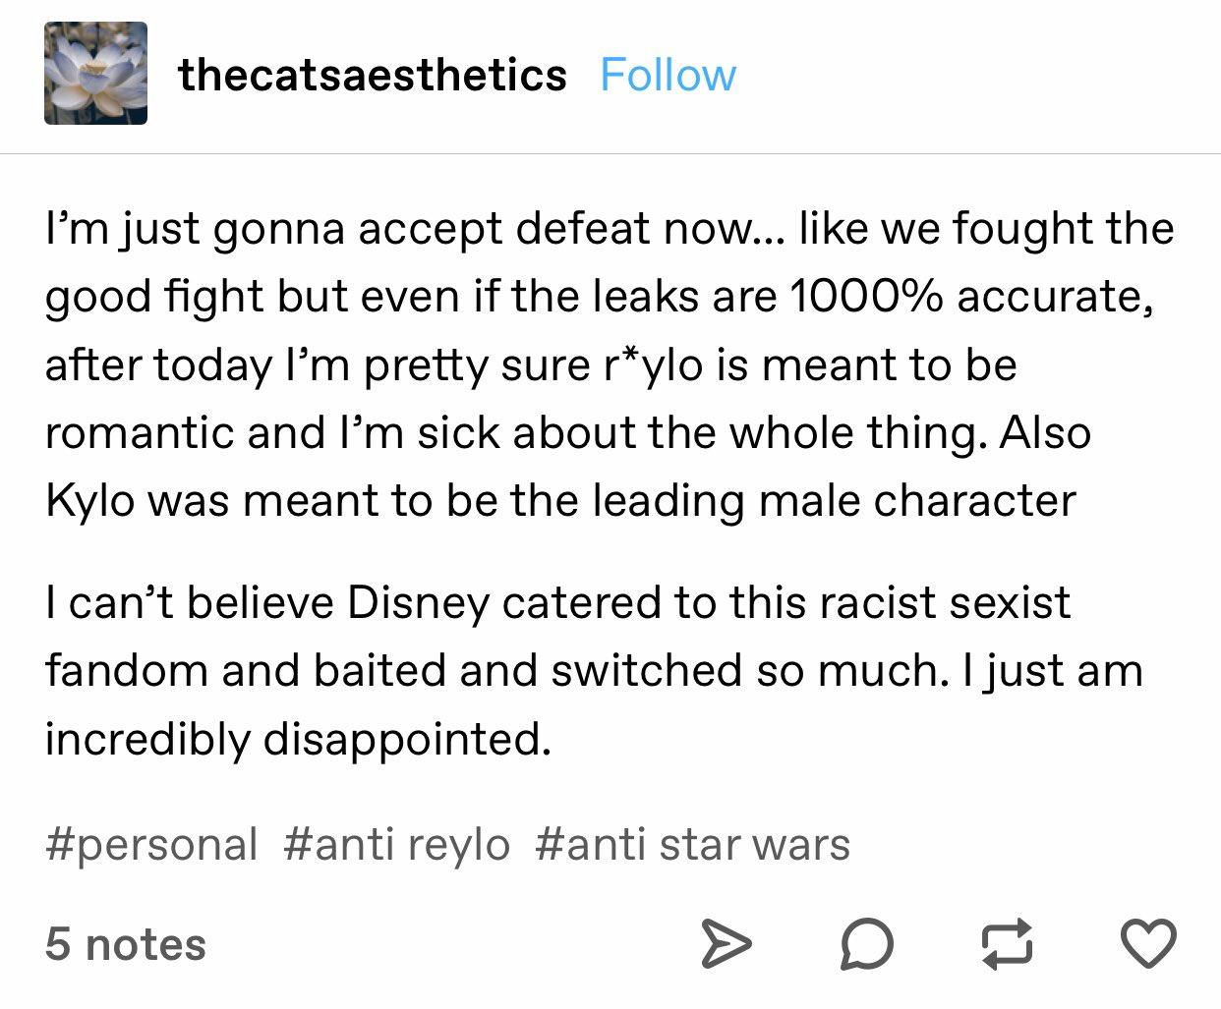Screen dimensions: 1221x1009
Task: Reblog the post using the arrows icon
Action: click(x=1008, y=944)
